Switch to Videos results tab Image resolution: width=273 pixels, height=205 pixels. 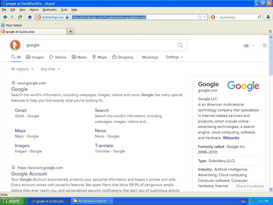(58, 57)
